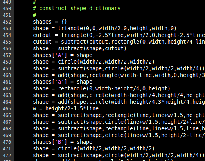Click the add circle line with '3*height/4'

pos(119,102)
